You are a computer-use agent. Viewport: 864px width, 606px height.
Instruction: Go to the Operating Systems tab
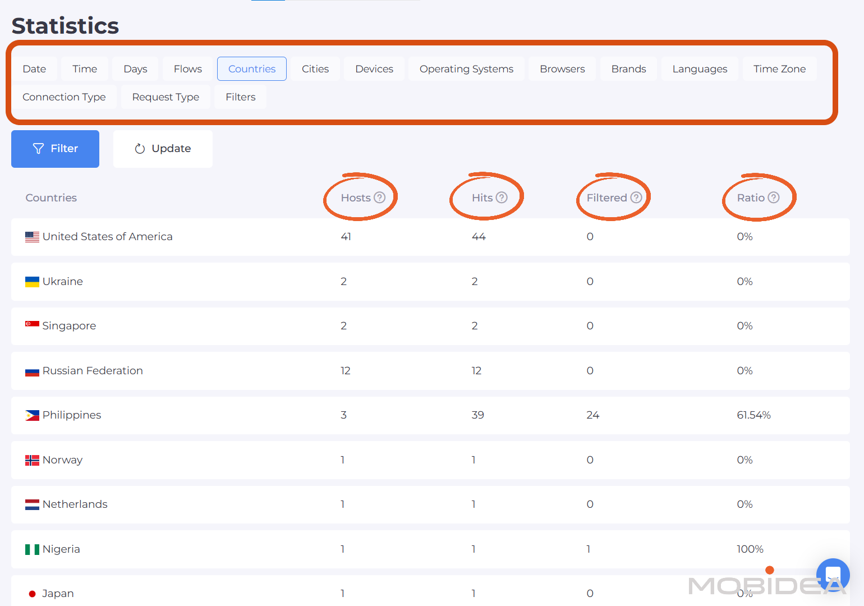(466, 69)
